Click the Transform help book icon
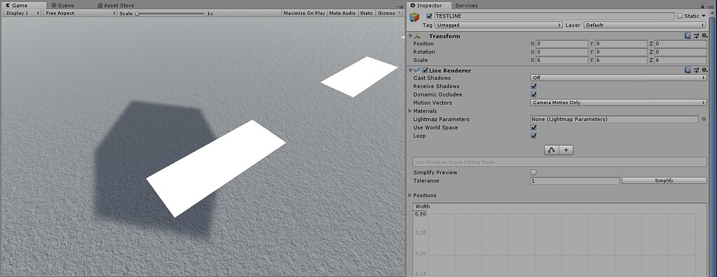Screen dimensions: 717x277 click(688, 36)
